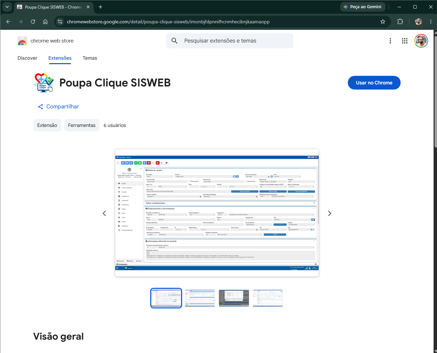This screenshot has width=437, height=353.
Task: Open the browser extensions menu
Action: coord(400,22)
